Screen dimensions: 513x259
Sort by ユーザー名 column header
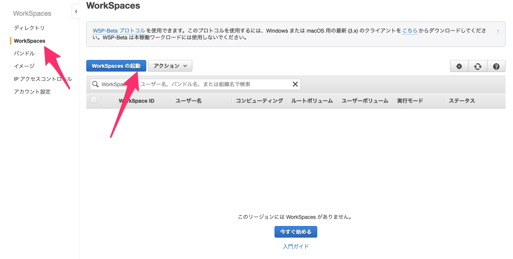pos(189,101)
